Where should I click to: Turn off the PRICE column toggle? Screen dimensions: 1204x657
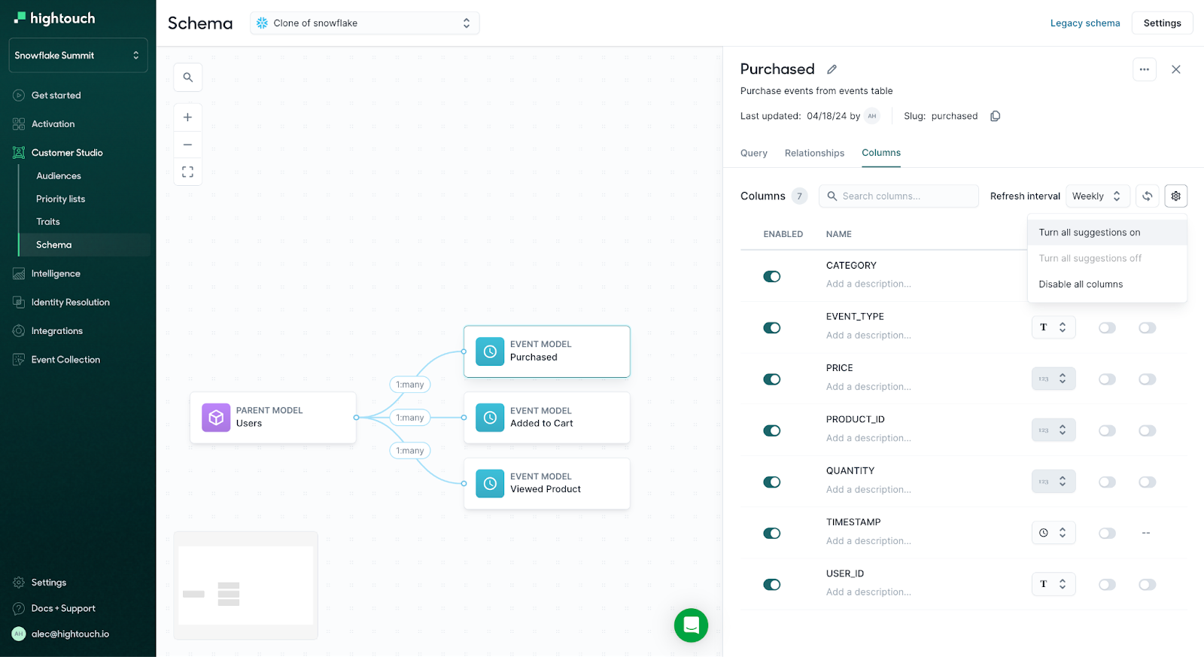click(x=771, y=379)
